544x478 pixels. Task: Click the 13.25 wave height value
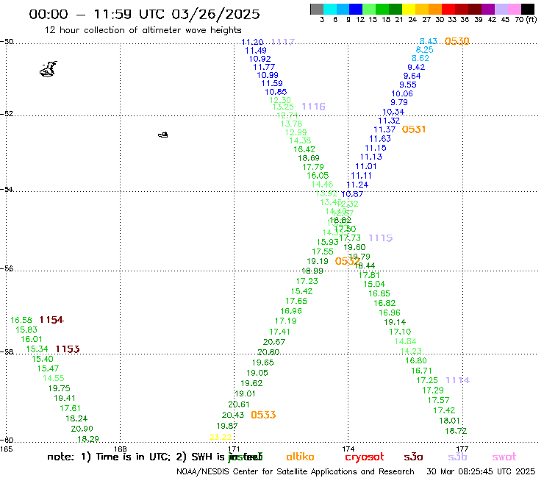tap(283, 107)
